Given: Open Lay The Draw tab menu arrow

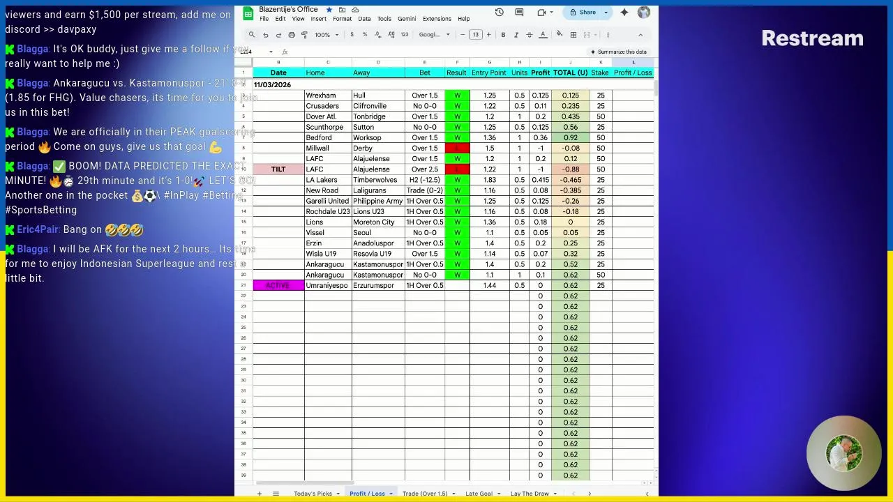Looking at the screenshot, I should click(555, 494).
